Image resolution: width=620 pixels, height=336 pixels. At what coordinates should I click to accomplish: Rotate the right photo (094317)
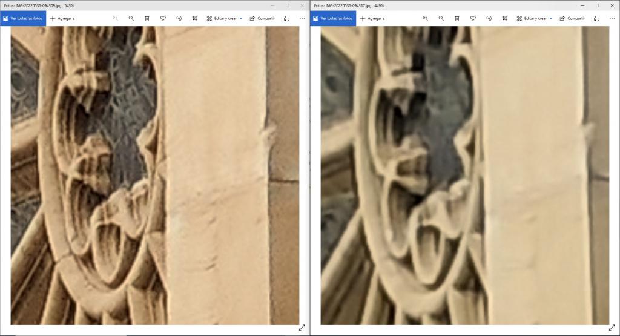(489, 18)
